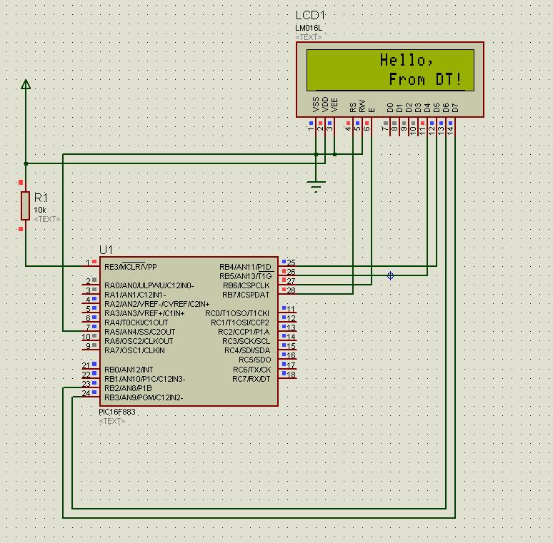Select the ground symbol below the LCD
Screen dimensions: 553x543
click(x=317, y=187)
